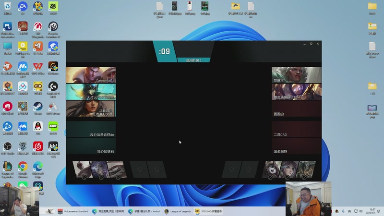384x216 pixels.
Task: Launch the Riot Client shortcut
Action: point(8,108)
